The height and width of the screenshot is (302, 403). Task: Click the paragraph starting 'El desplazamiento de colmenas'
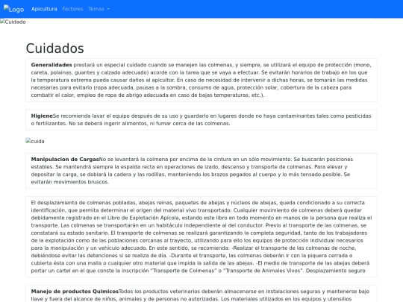point(201,236)
